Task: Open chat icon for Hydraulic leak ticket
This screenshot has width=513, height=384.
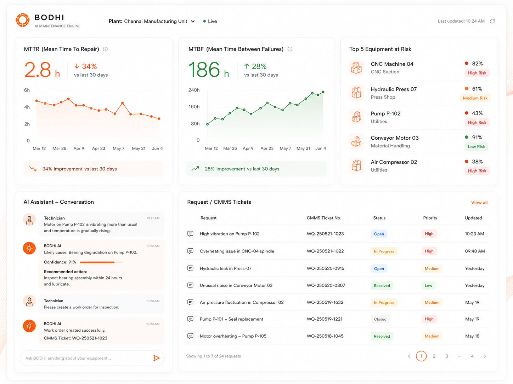Action: (190, 268)
